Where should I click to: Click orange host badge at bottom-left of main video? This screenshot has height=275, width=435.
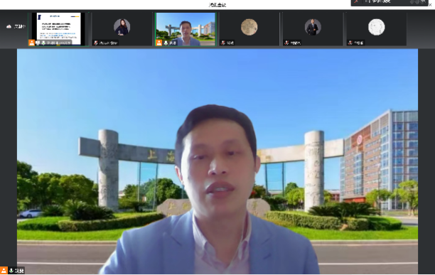(x=4, y=271)
